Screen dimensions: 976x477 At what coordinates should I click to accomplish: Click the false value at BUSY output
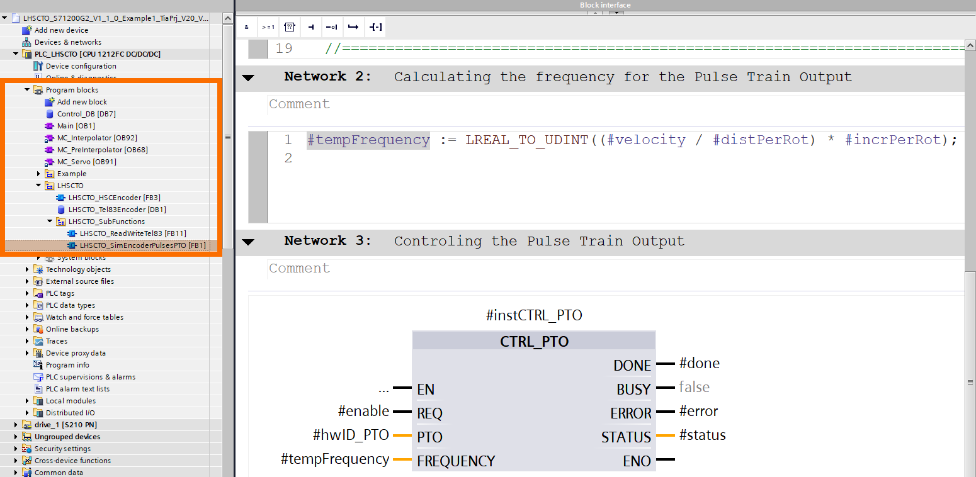(694, 388)
